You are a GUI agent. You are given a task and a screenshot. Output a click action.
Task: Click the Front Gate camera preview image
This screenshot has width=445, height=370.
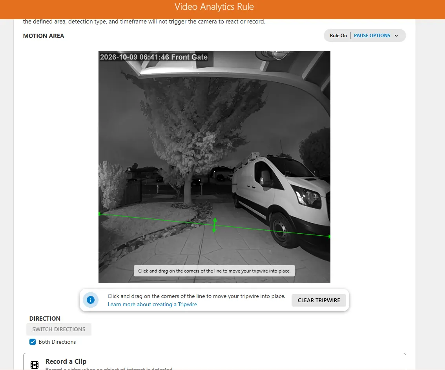(x=214, y=167)
